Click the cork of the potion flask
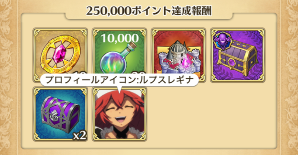The width and height of the screenshot is (298, 155). pyautogui.click(x=134, y=45)
